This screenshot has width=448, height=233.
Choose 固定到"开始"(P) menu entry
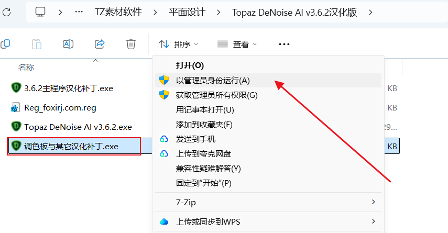(x=268, y=183)
